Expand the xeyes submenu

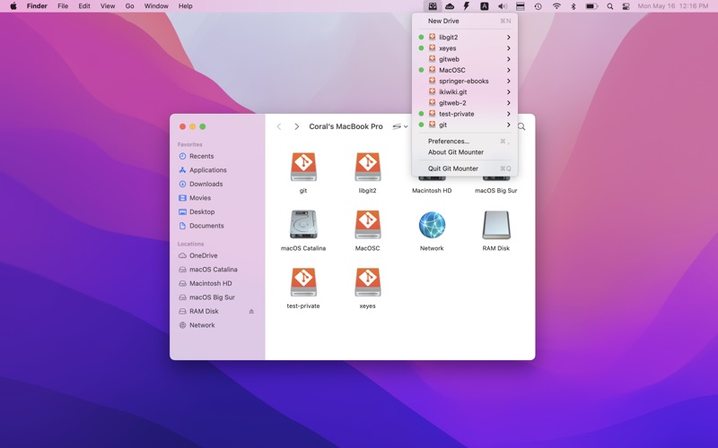click(x=508, y=48)
